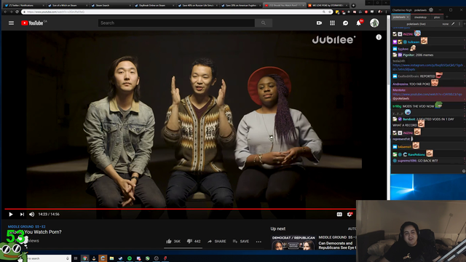
Task: Switch to 'WE LOVE POKE' browser tab
Action: 328,5
